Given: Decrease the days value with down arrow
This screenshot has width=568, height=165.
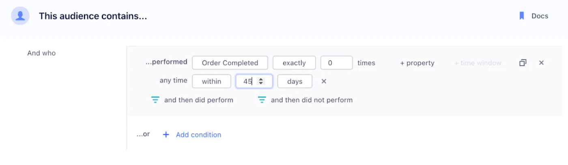Looking at the screenshot, I should 261,84.
